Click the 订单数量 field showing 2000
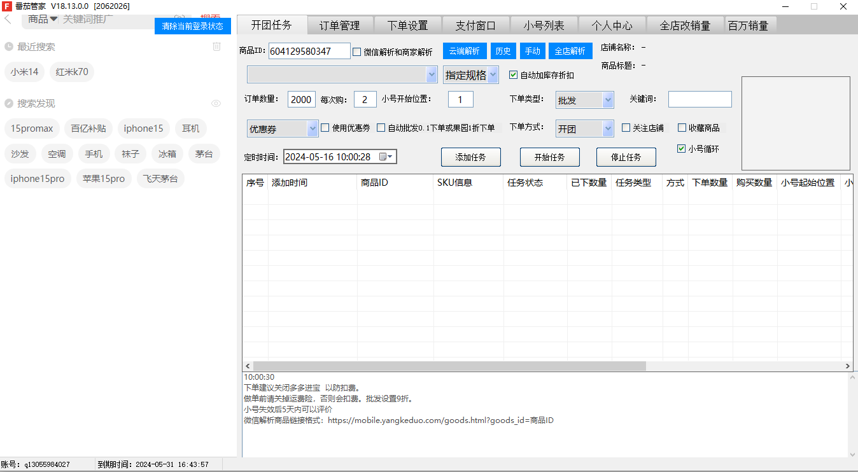 (302, 99)
